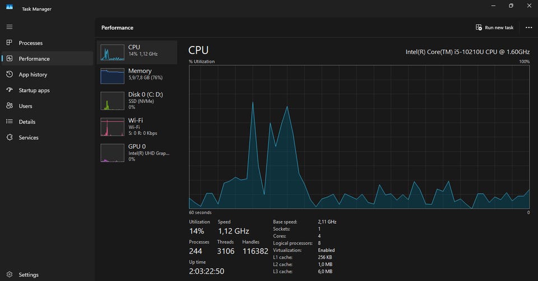The width and height of the screenshot is (538, 281).
Task: Click the GPU 0 mini graph thumbnail
Action: click(112, 153)
